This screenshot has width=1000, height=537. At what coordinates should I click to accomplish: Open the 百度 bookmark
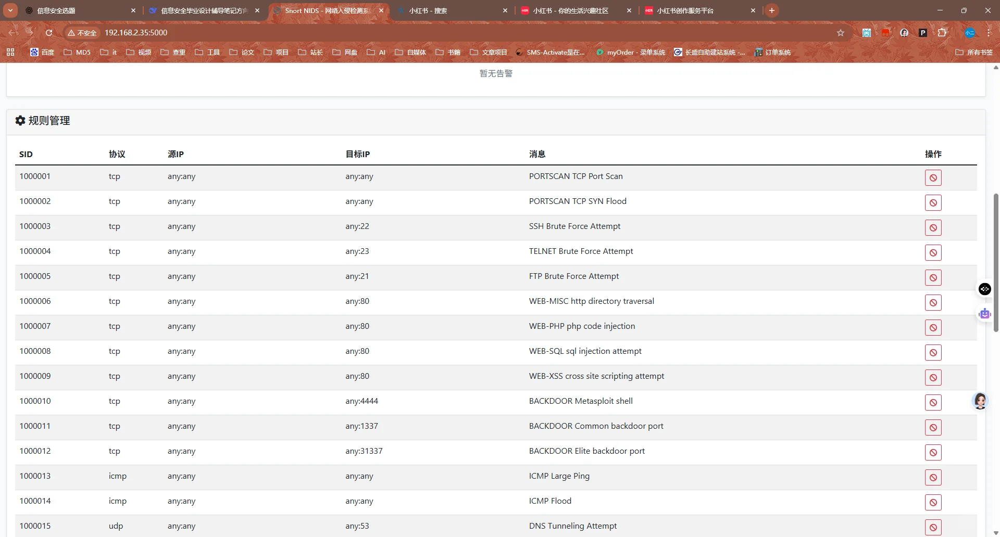(x=42, y=52)
